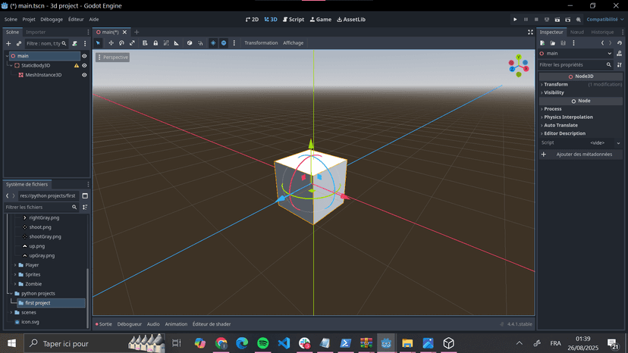
Task: Click the green Y axis on view gizmo
Action: point(518,57)
